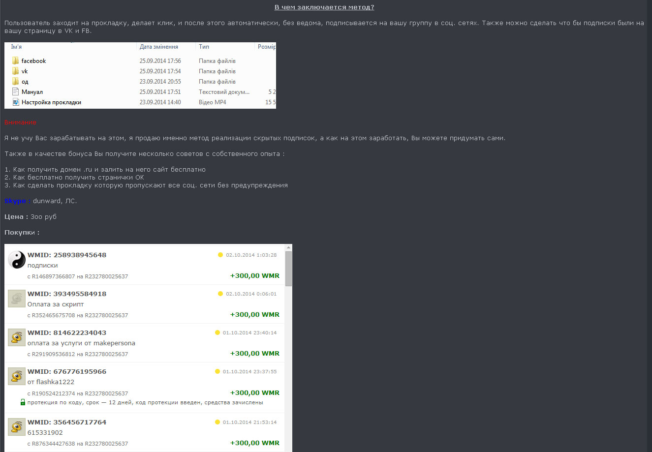652x452 pixels.
Task: Select the vk folder name
Action: (x=25, y=71)
